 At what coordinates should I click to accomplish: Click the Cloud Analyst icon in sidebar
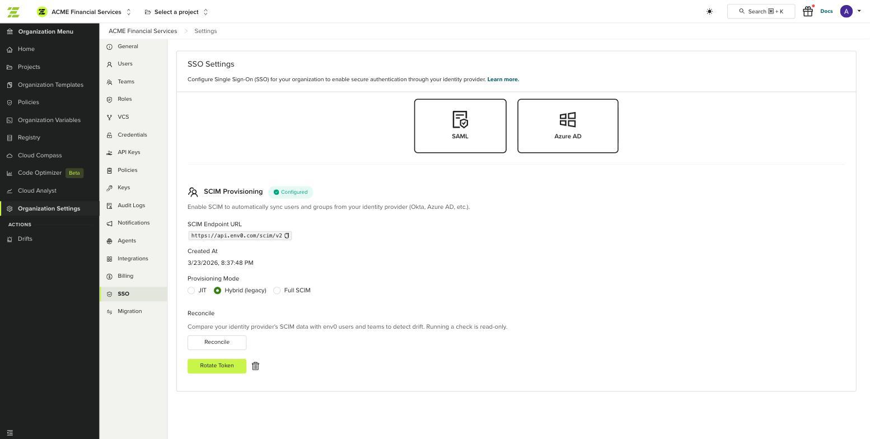pyautogui.click(x=10, y=191)
